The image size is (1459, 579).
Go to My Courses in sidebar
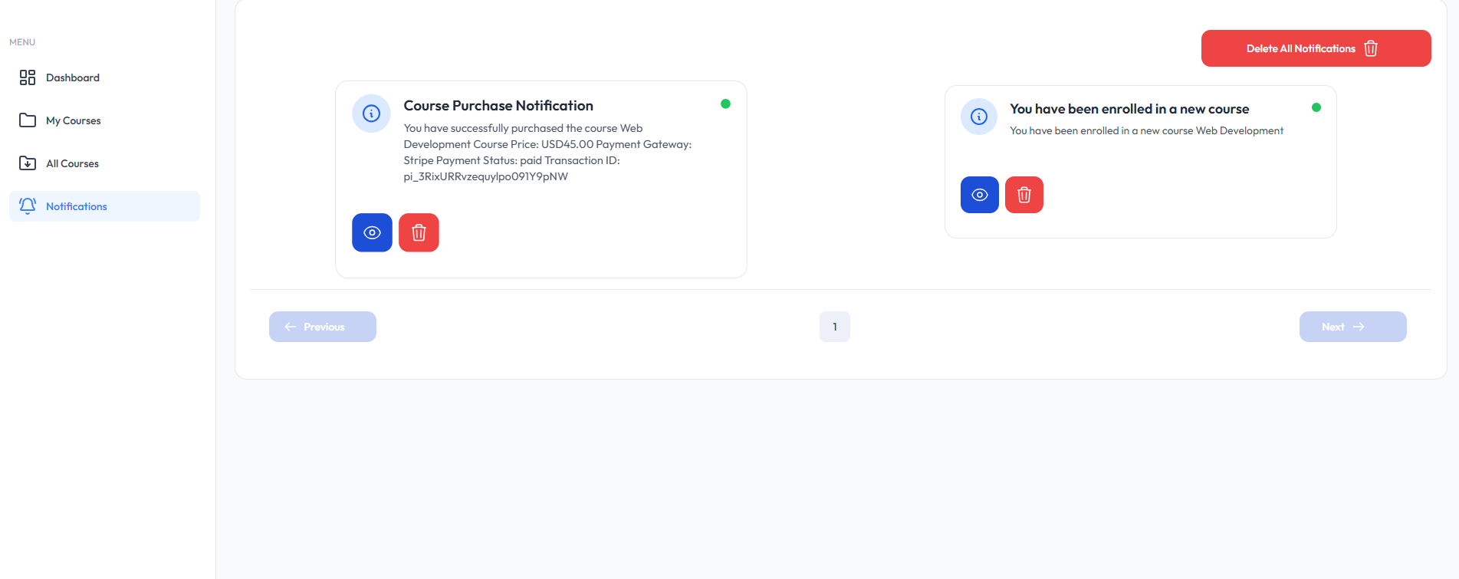pyautogui.click(x=74, y=120)
